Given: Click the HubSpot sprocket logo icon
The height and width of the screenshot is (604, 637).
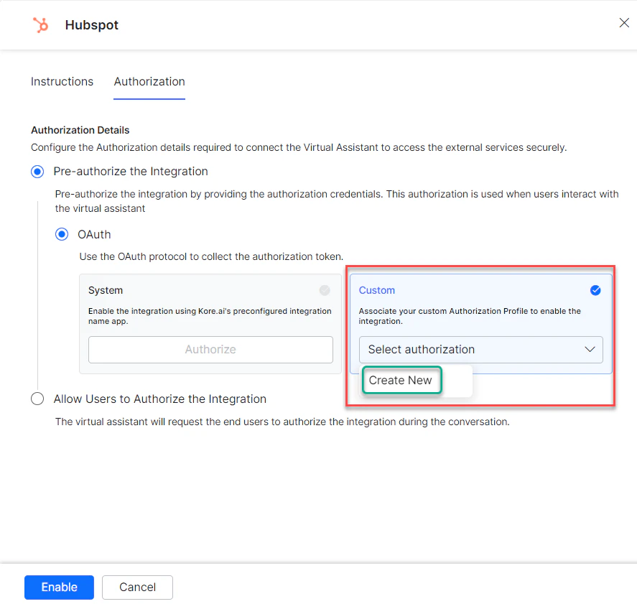Looking at the screenshot, I should (x=41, y=24).
